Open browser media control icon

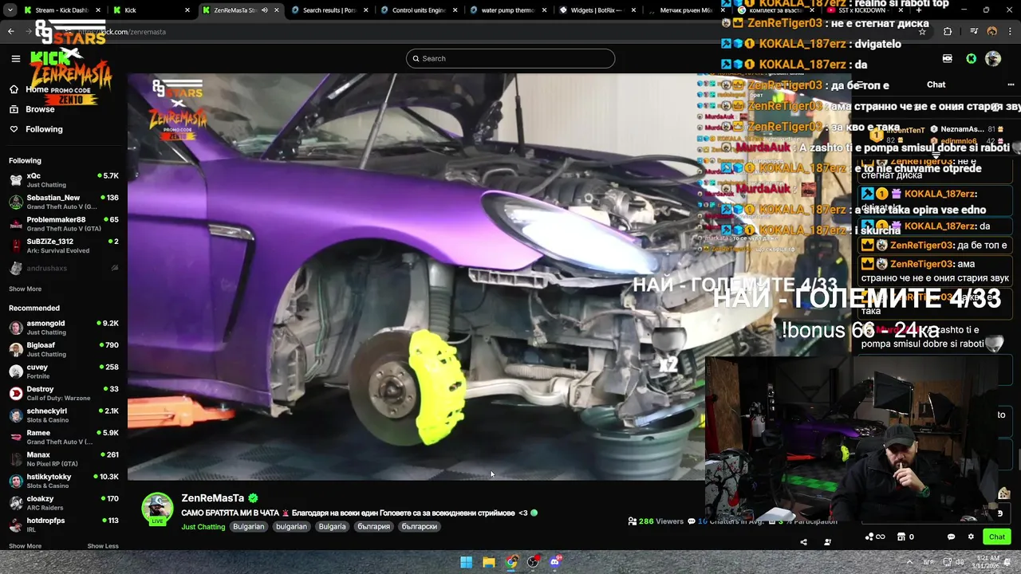974,31
